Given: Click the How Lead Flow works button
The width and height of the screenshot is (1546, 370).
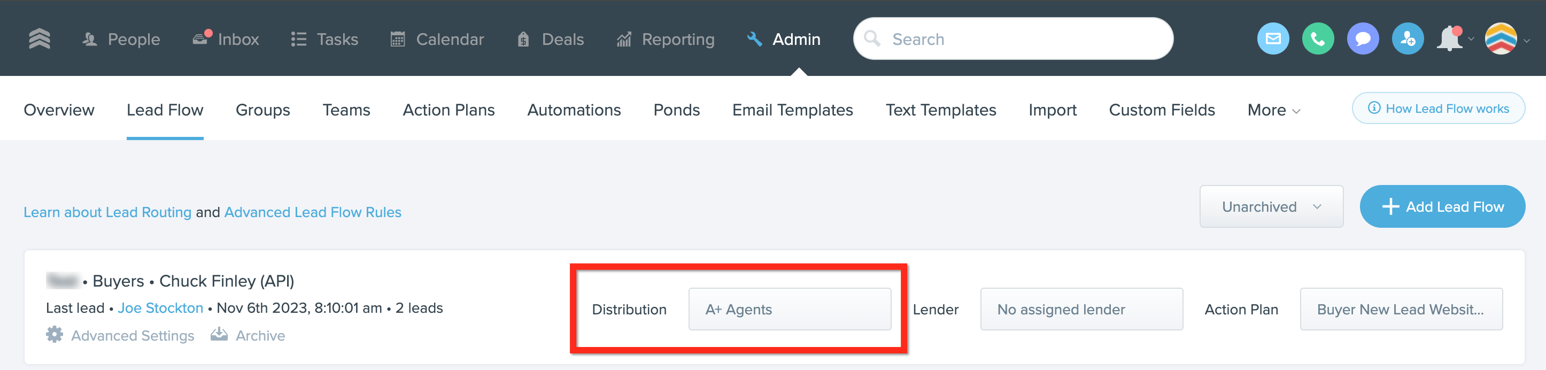Looking at the screenshot, I should tap(1438, 109).
